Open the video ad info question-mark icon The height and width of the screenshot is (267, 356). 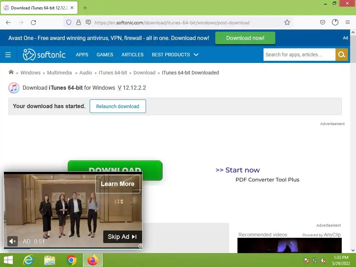coord(140,246)
